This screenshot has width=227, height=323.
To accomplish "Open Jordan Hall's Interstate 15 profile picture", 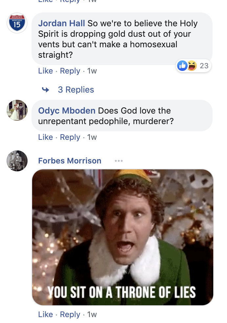I will (x=17, y=23).
